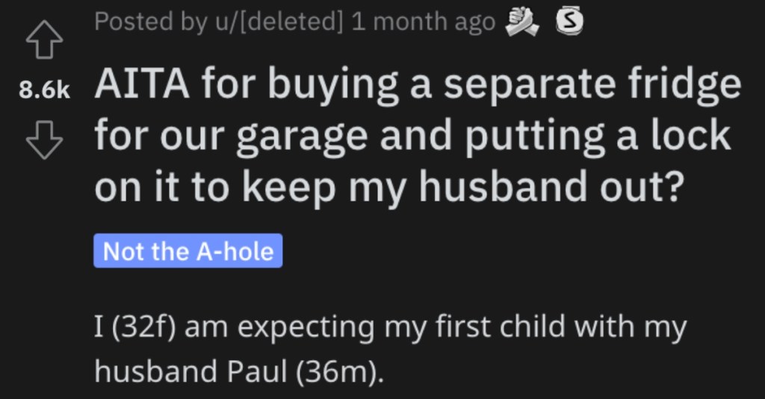Click the word "AITA" in the title
This screenshot has width=765, height=399.
(x=142, y=85)
